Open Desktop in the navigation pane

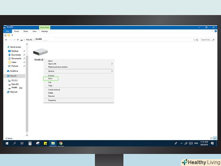[x=15, y=51]
